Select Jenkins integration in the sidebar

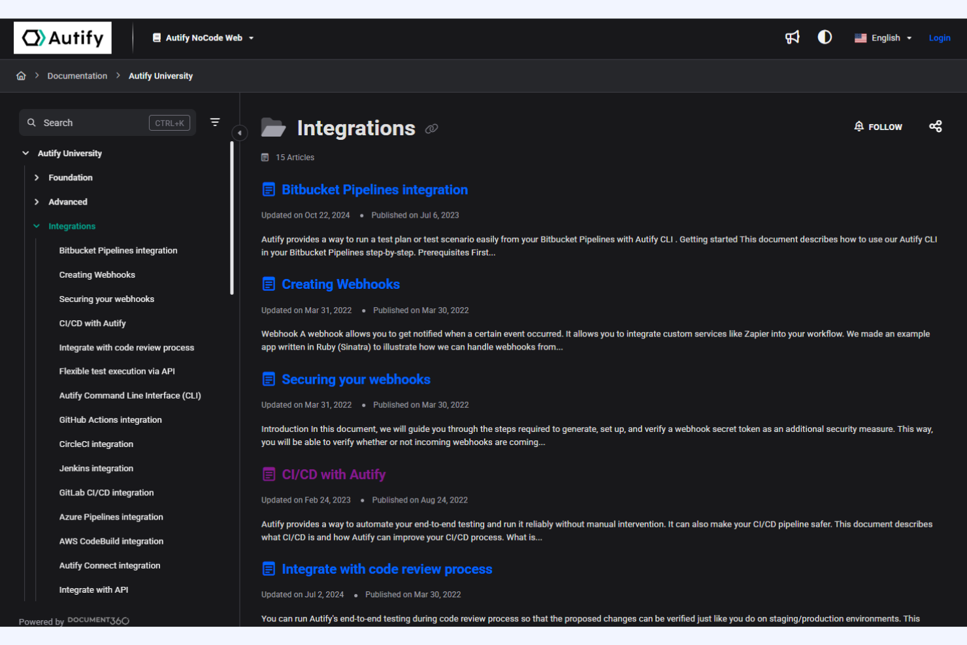click(96, 468)
